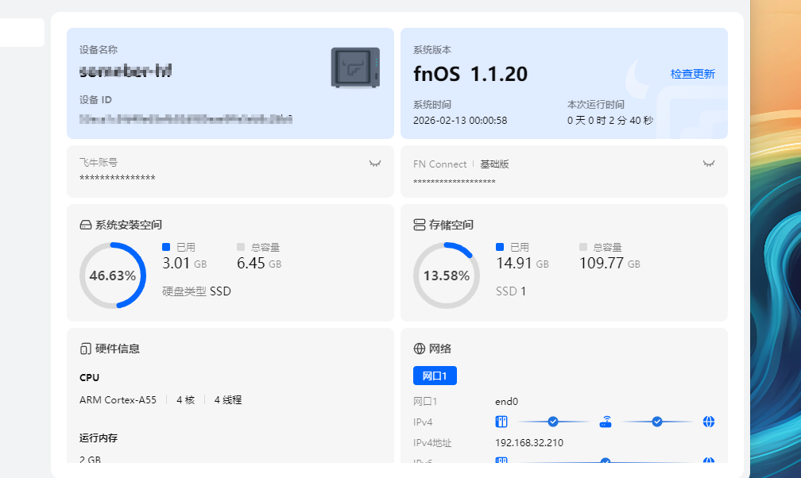Click the IPv4 network port icon
This screenshot has width=801, height=478.
click(x=501, y=422)
